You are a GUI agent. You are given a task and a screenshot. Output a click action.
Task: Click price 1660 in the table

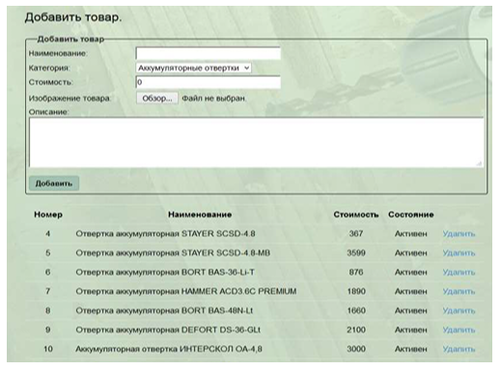(x=356, y=310)
